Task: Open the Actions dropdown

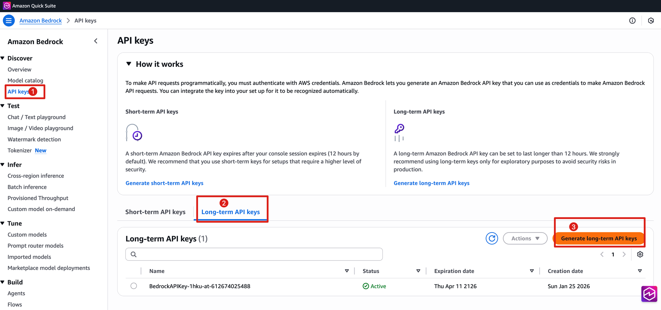Action: coord(525,238)
